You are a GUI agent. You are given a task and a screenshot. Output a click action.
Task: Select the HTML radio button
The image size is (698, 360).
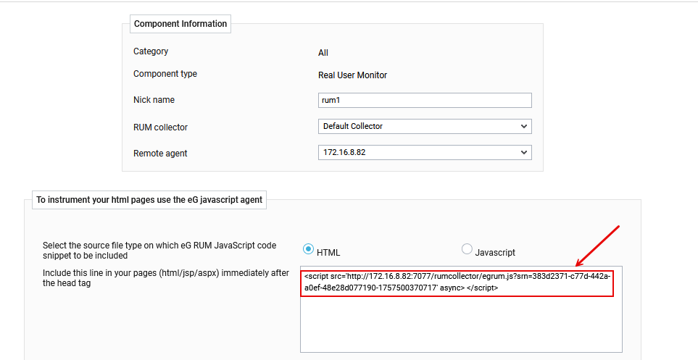pyautogui.click(x=308, y=249)
